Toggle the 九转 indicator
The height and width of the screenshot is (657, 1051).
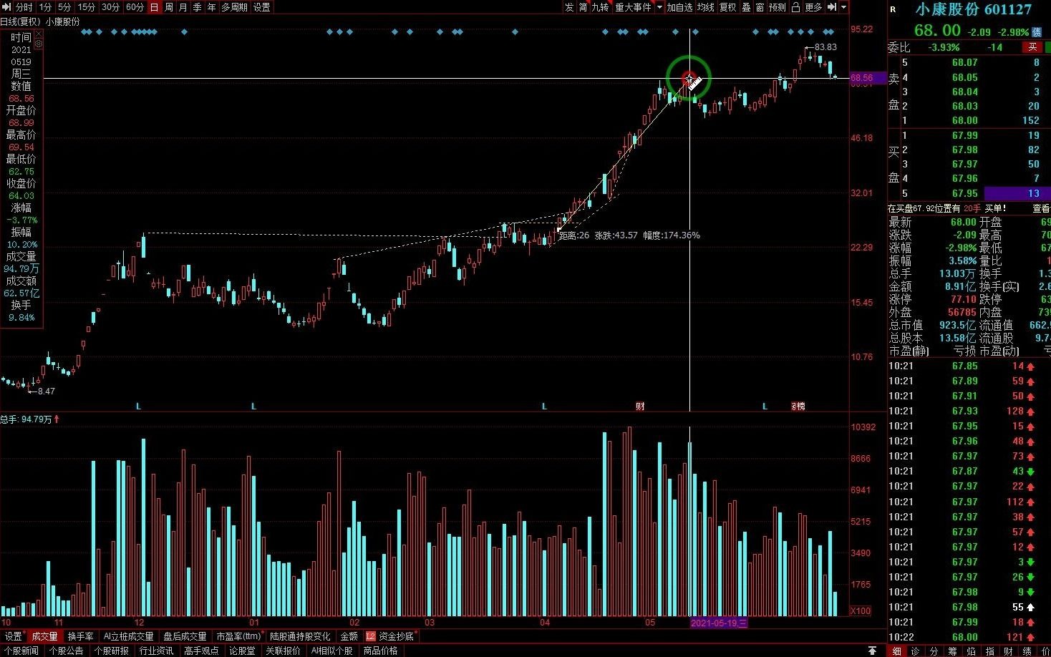(x=600, y=7)
